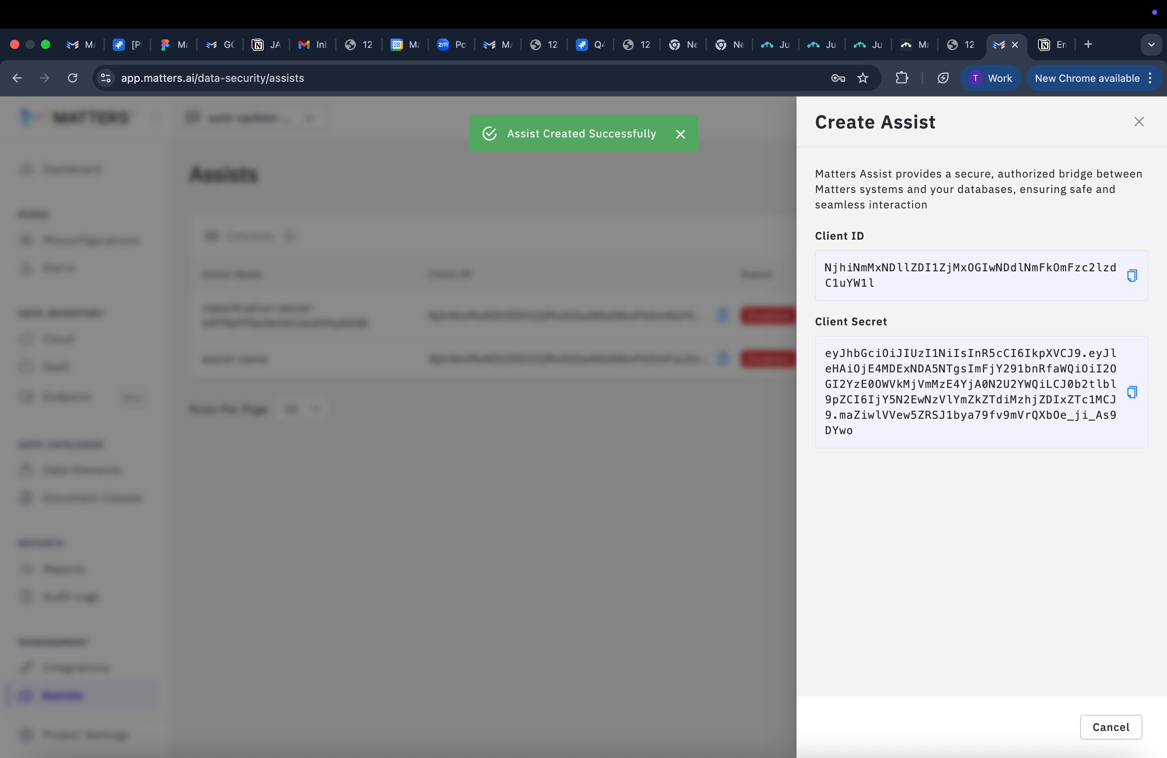
Task: Switch to the Jira "Q4" tab
Action: [x=590, y=45]
